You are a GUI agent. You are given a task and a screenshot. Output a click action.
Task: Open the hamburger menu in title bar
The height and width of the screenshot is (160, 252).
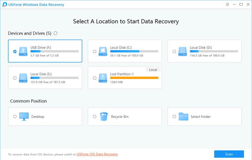[x=228, y=4]
